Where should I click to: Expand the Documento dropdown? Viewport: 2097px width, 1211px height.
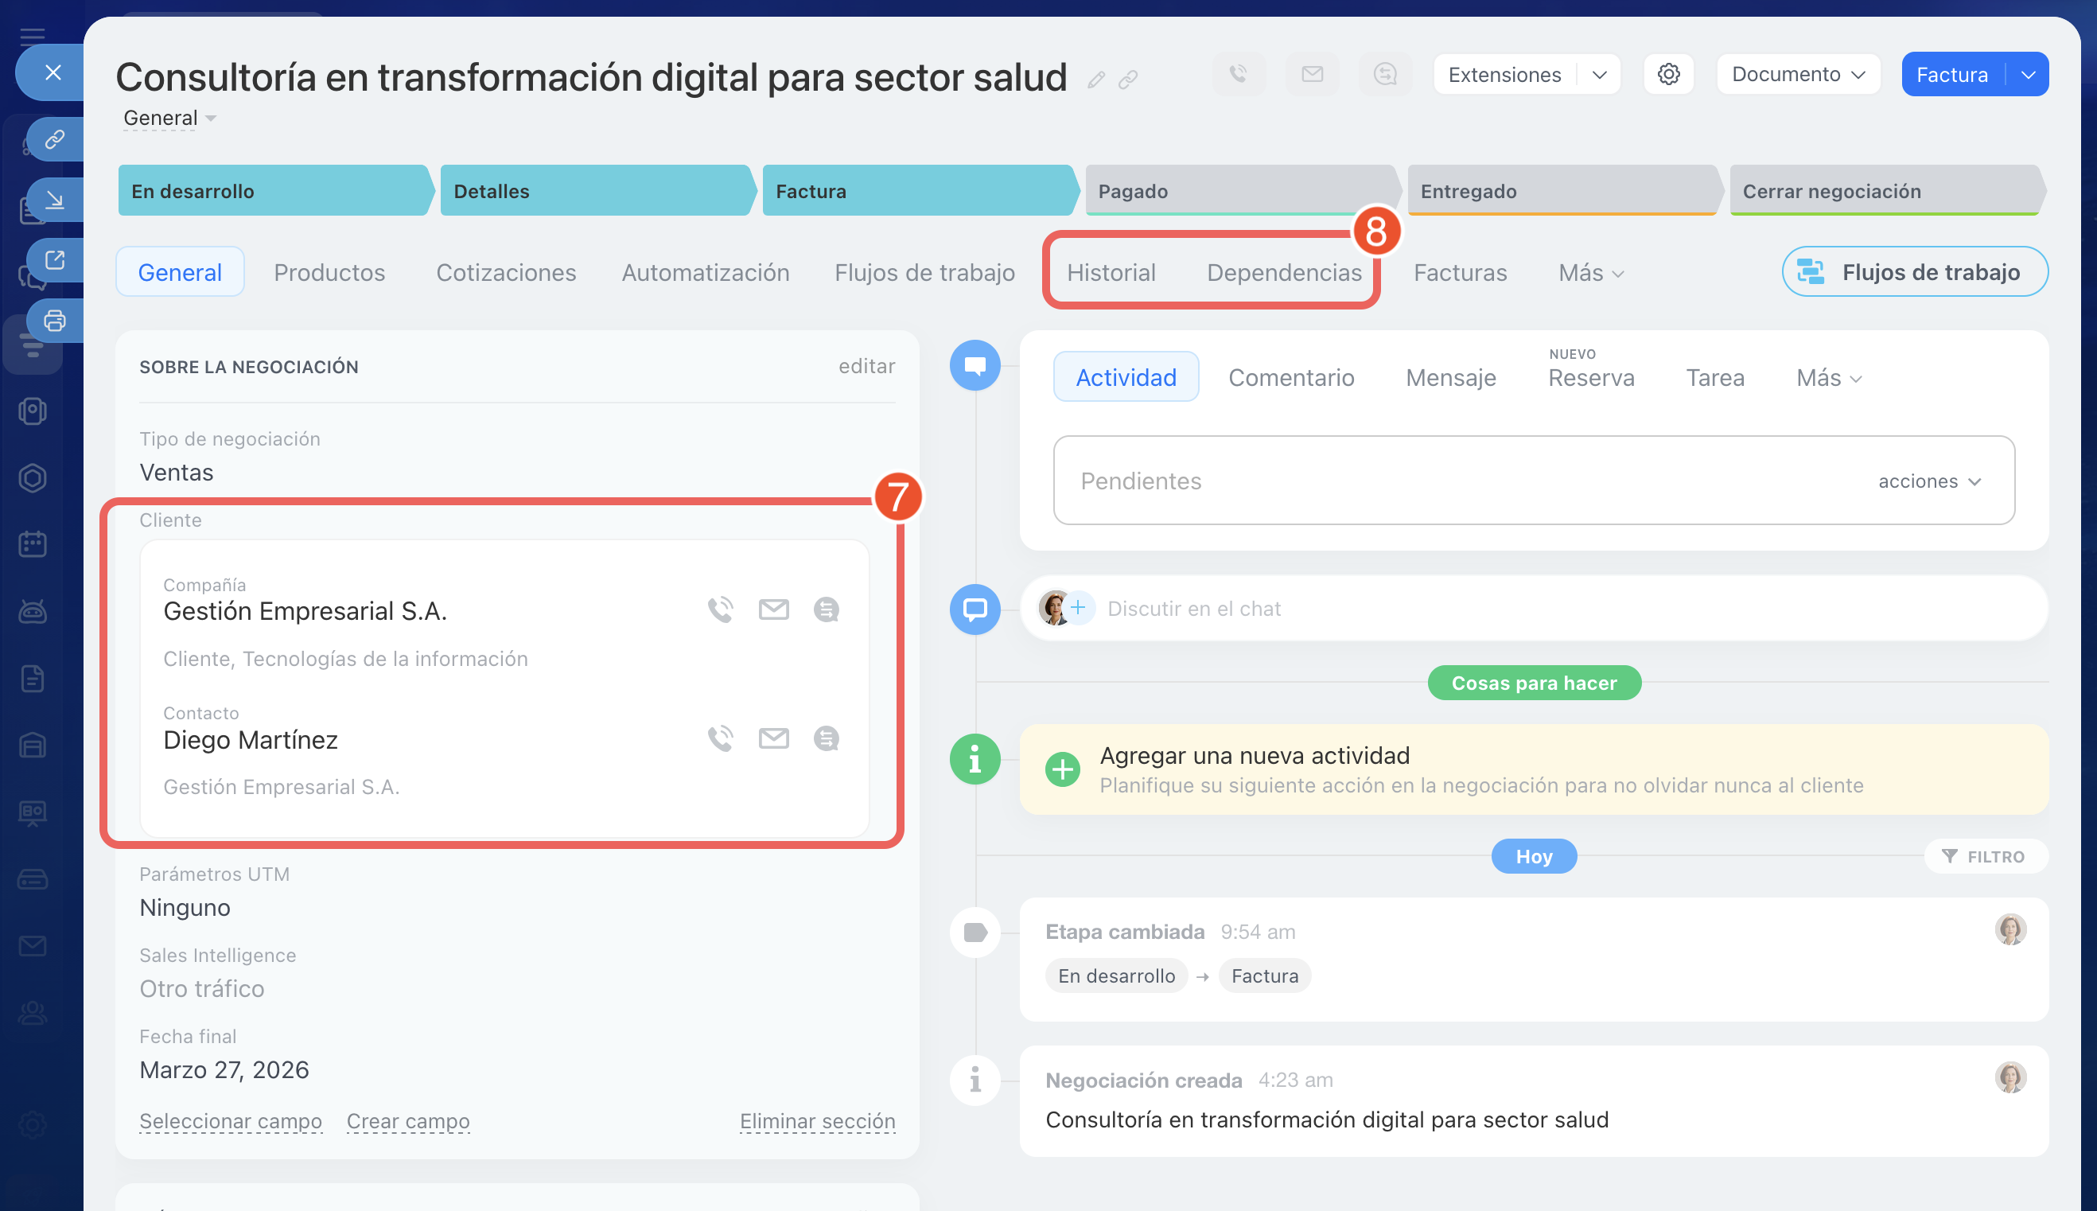coord(1798,74)
